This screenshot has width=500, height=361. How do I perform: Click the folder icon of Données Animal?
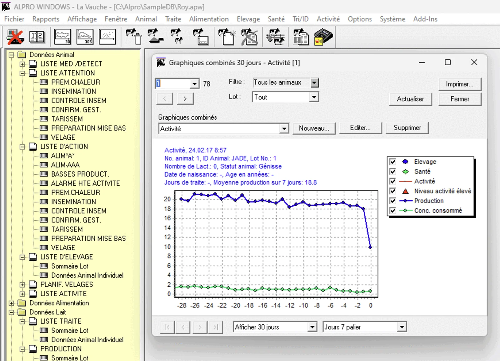(x=22, y=55)
